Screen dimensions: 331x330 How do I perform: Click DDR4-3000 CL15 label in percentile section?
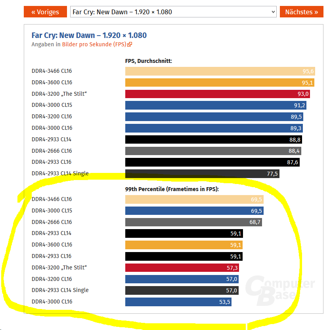pos(52,211)
